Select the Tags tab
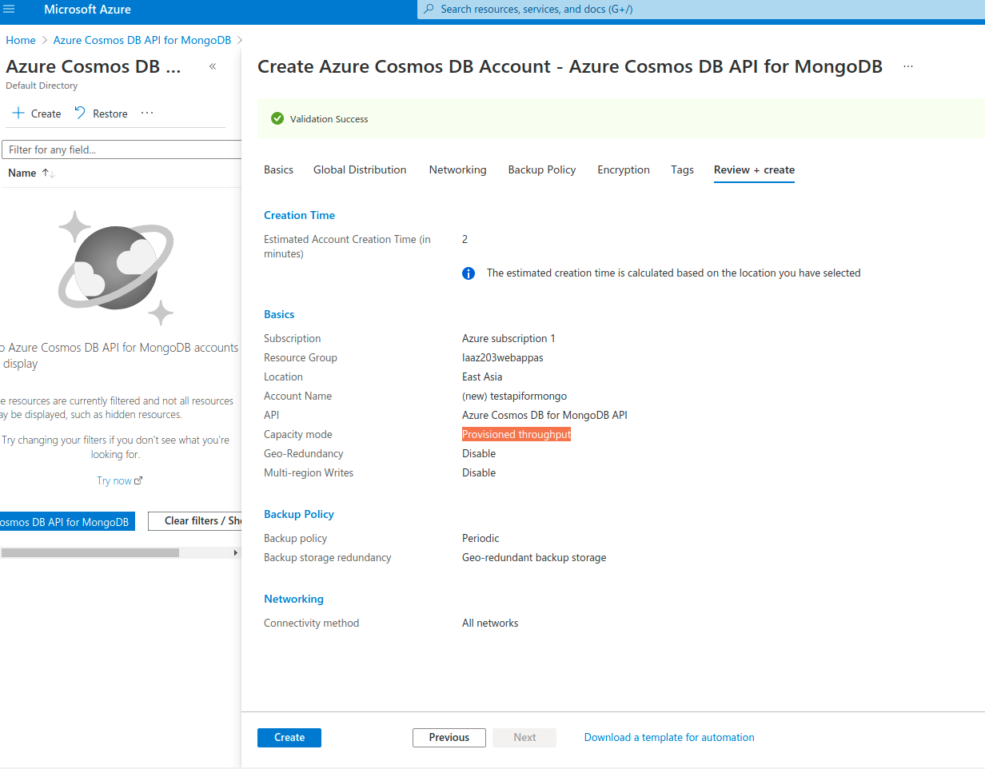Screen dimensions: 985x769 (x=682, y=169)
